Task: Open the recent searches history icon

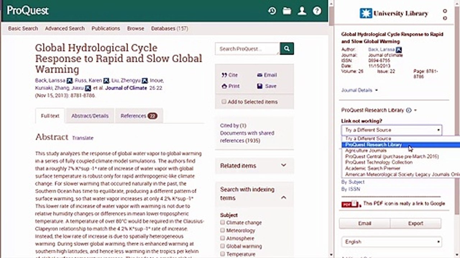Action: coord(272,11)
